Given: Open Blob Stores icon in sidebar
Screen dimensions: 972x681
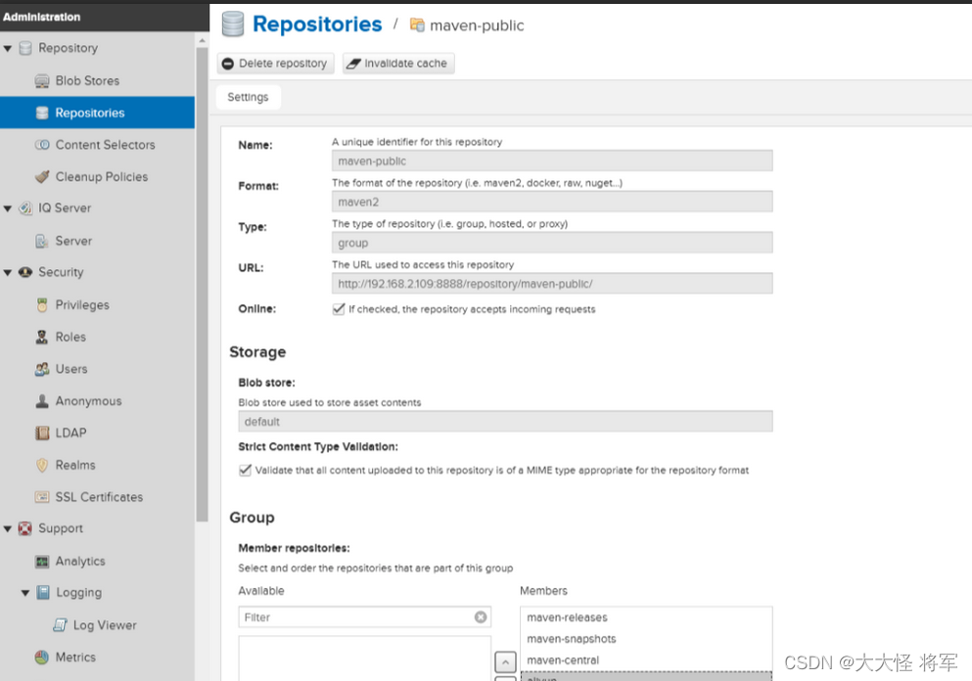Looking at the screenshot, I should (42, 81).
